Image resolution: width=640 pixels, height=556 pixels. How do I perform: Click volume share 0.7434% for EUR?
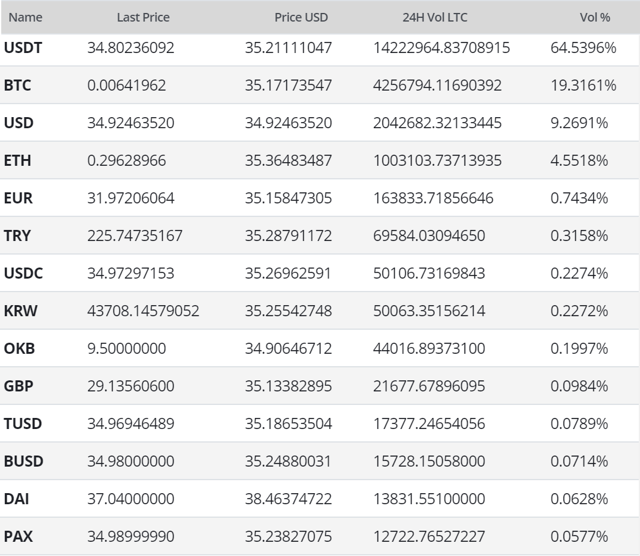[x=580, y=198]
